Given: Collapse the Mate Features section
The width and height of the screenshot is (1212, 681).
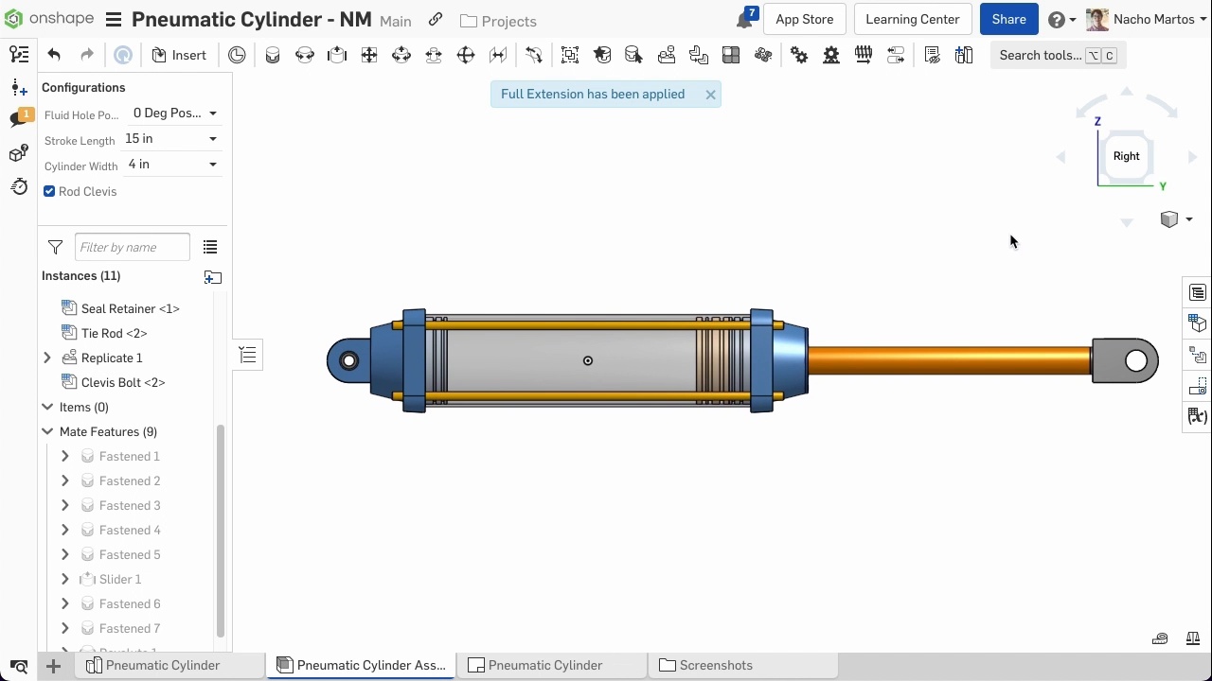Looking at the screenshot, I should point(47,431).
